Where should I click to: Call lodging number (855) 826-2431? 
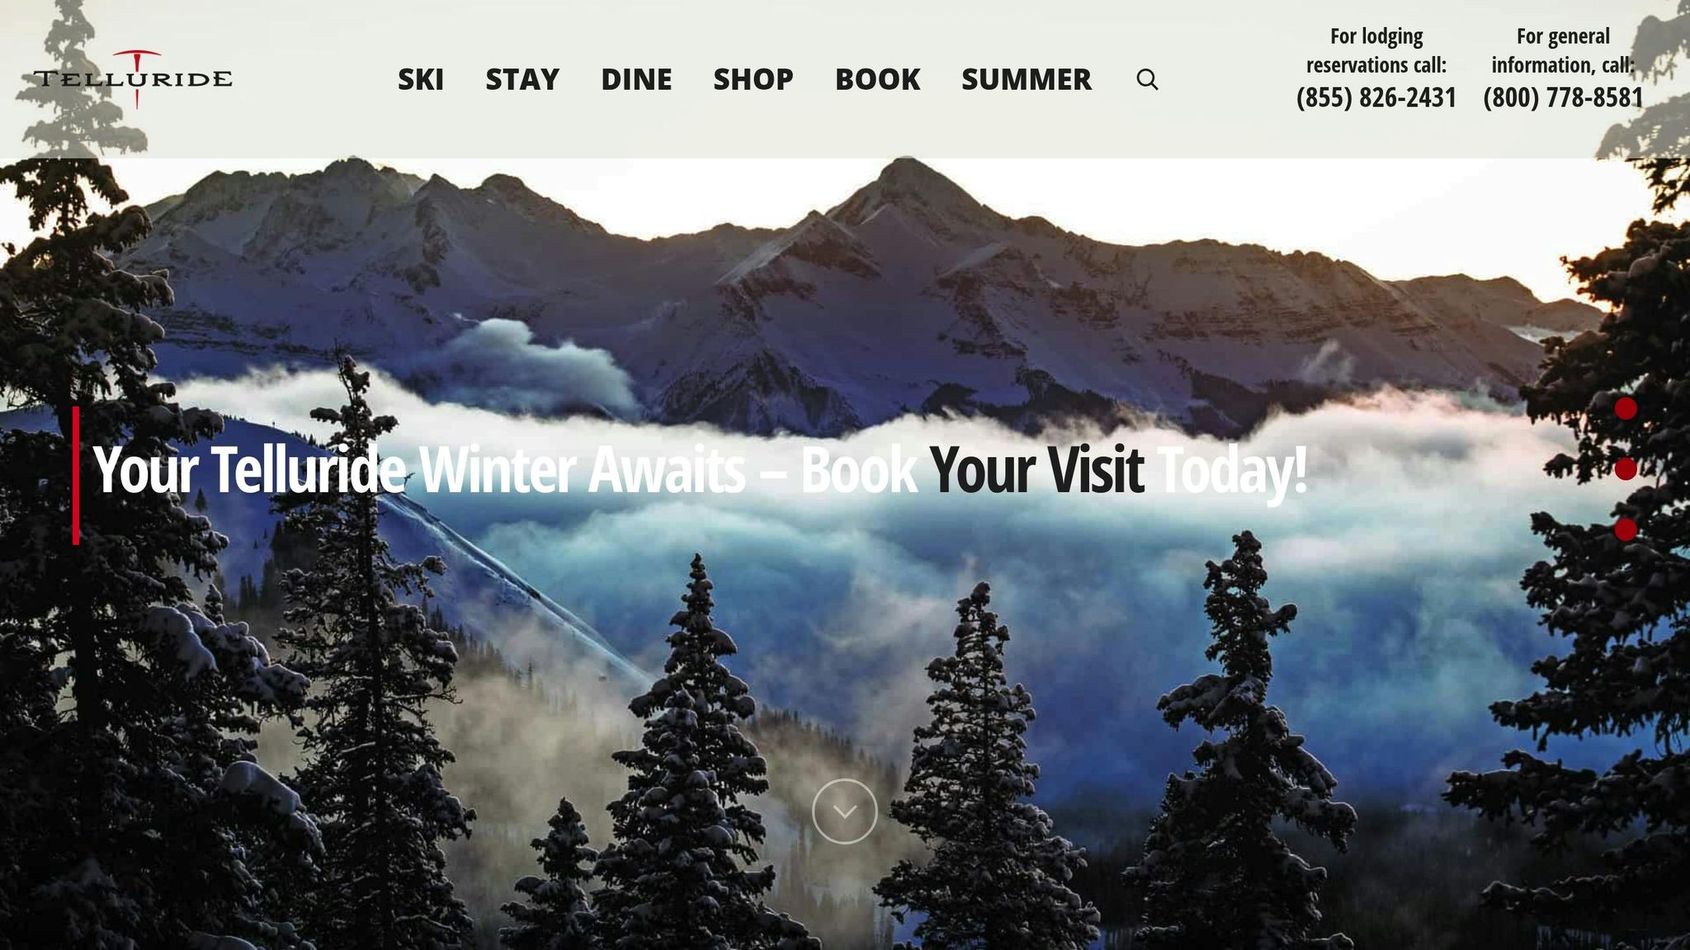point(1376,97)
